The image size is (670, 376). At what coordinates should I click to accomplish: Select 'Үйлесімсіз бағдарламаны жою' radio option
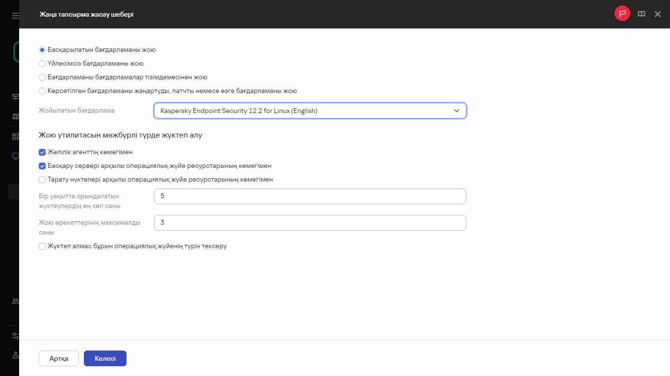[42, 64]
